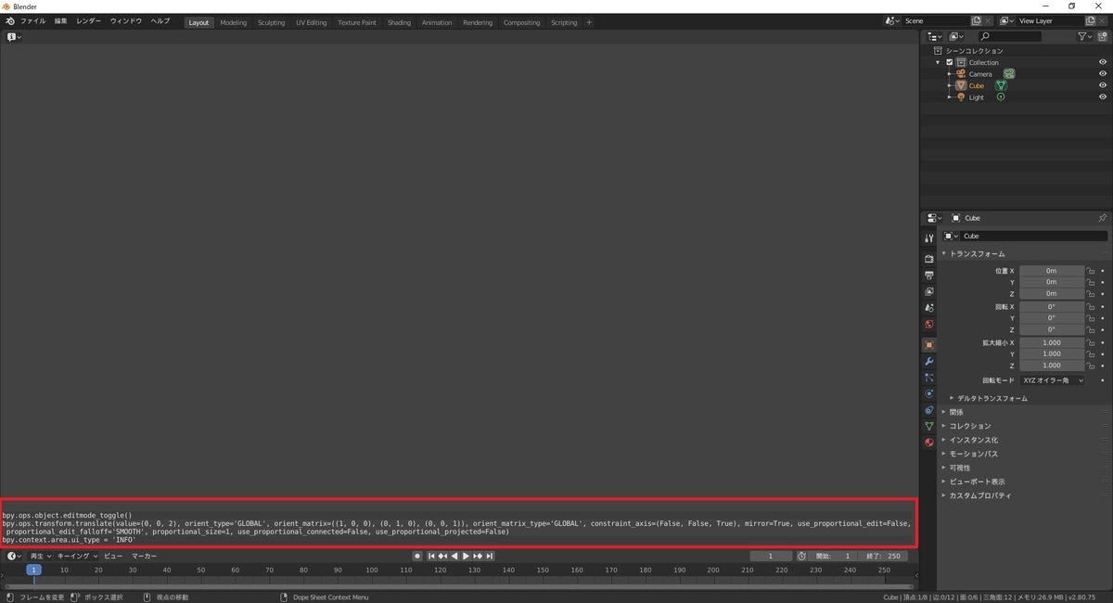
Task: Jump to the last frame
Action: (489, 557)
